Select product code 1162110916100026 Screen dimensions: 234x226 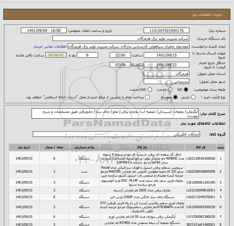point(201,158)
